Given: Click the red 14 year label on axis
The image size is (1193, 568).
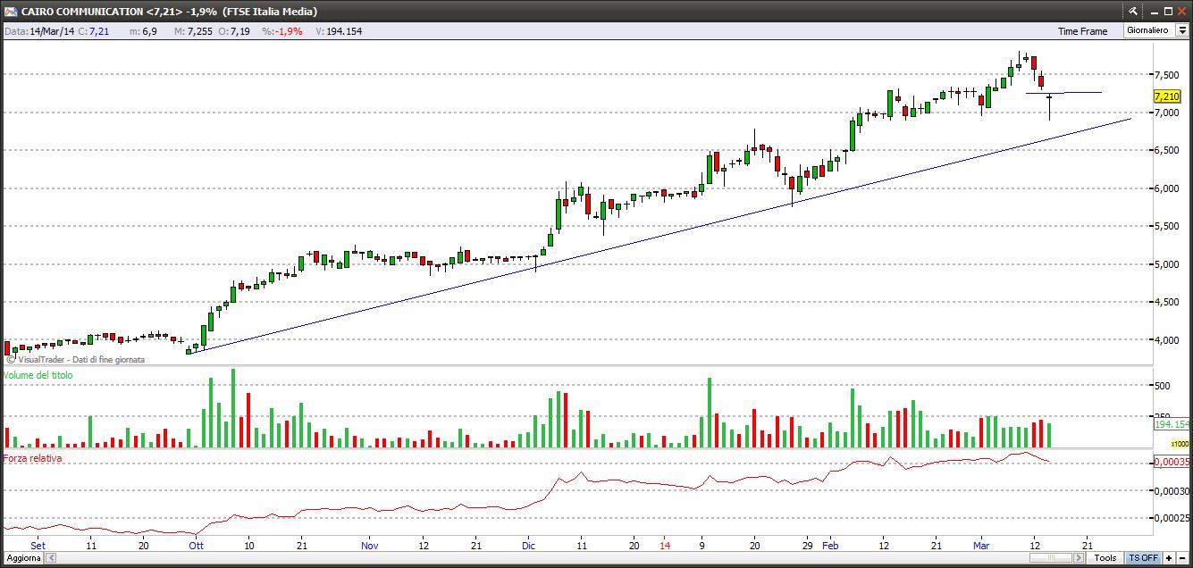Looking at the screenshot, I should (x=665, y=545).
